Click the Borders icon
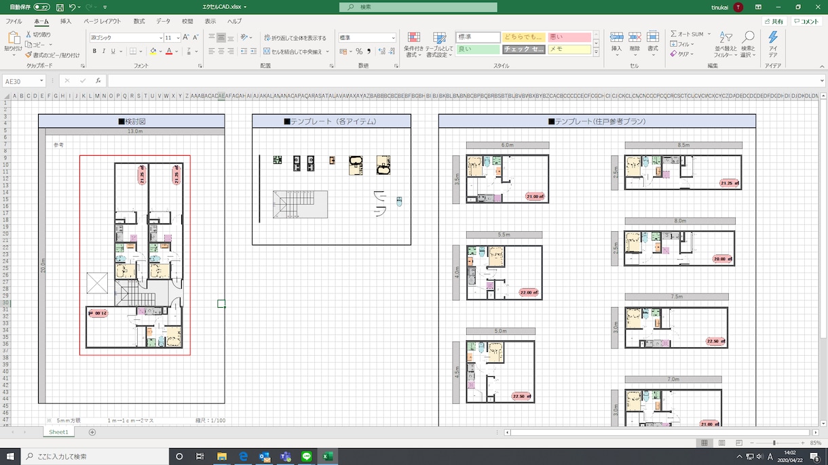Image resolution: width=828 pixels, height=465 pixels. (x=133, y=52)
